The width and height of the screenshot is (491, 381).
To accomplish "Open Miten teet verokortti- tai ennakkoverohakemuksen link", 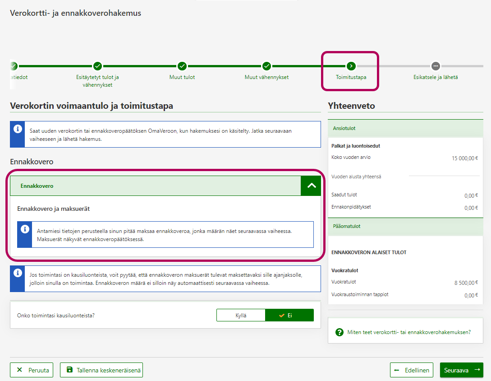I will (408, 332).
